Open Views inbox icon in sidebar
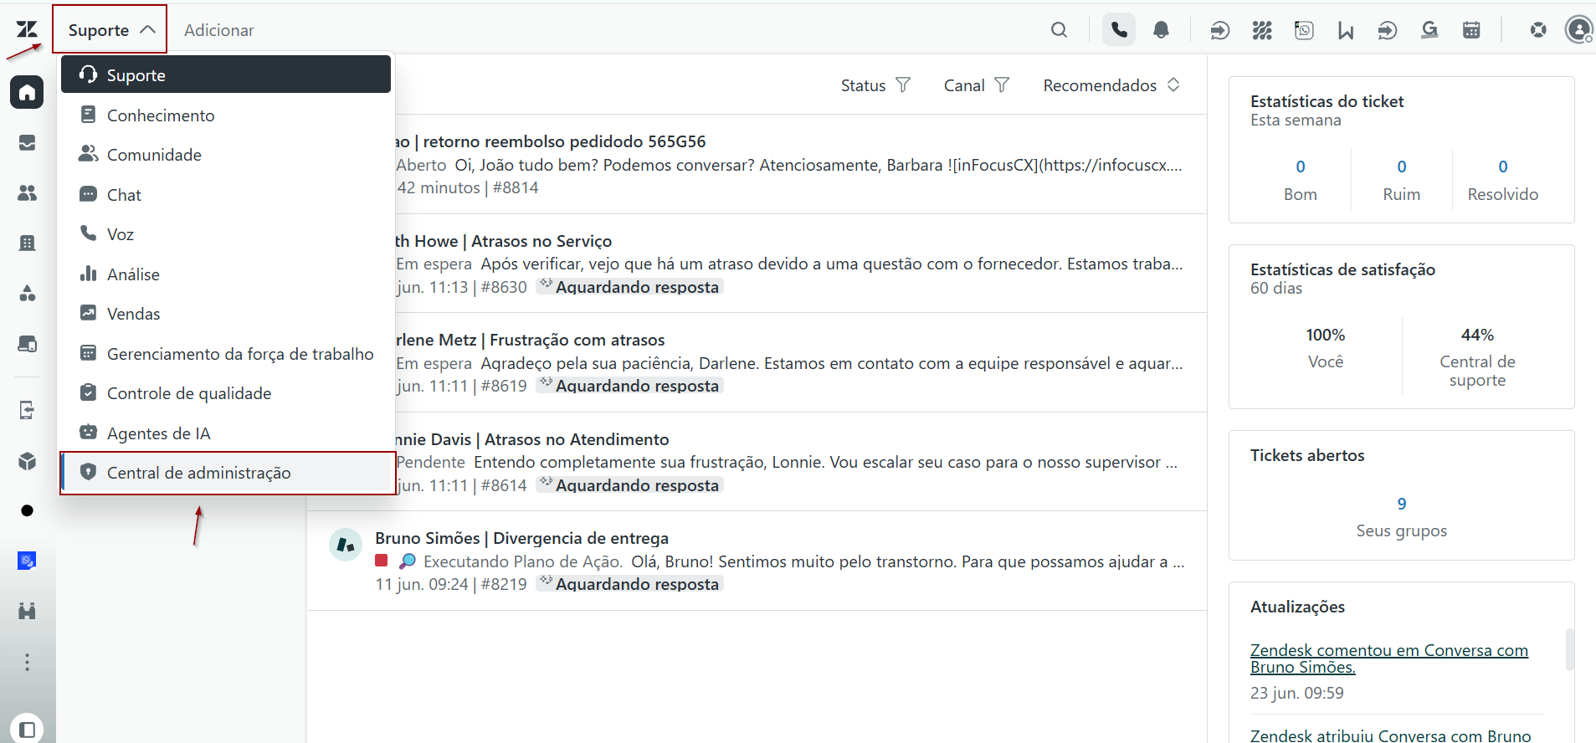1596x743 pixels. (27, 143)
